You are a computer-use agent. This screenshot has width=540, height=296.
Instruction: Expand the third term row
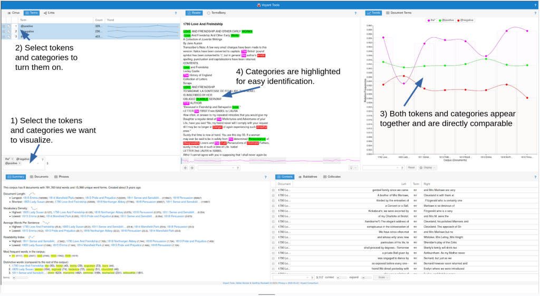(x=4, y=36)
